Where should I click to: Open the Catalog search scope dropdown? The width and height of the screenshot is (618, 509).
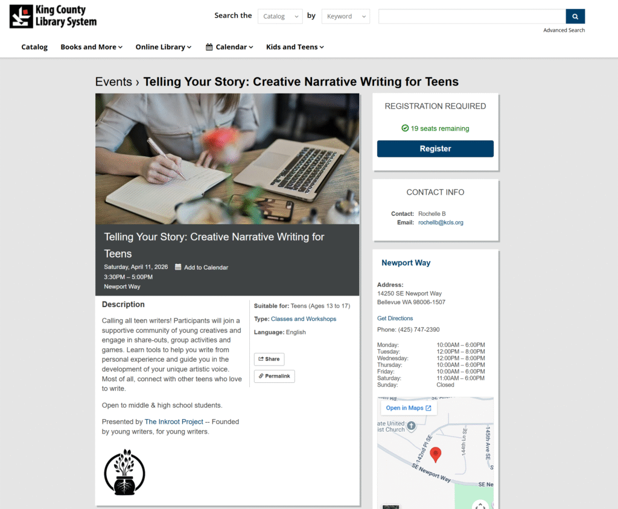tap(280, 16)
